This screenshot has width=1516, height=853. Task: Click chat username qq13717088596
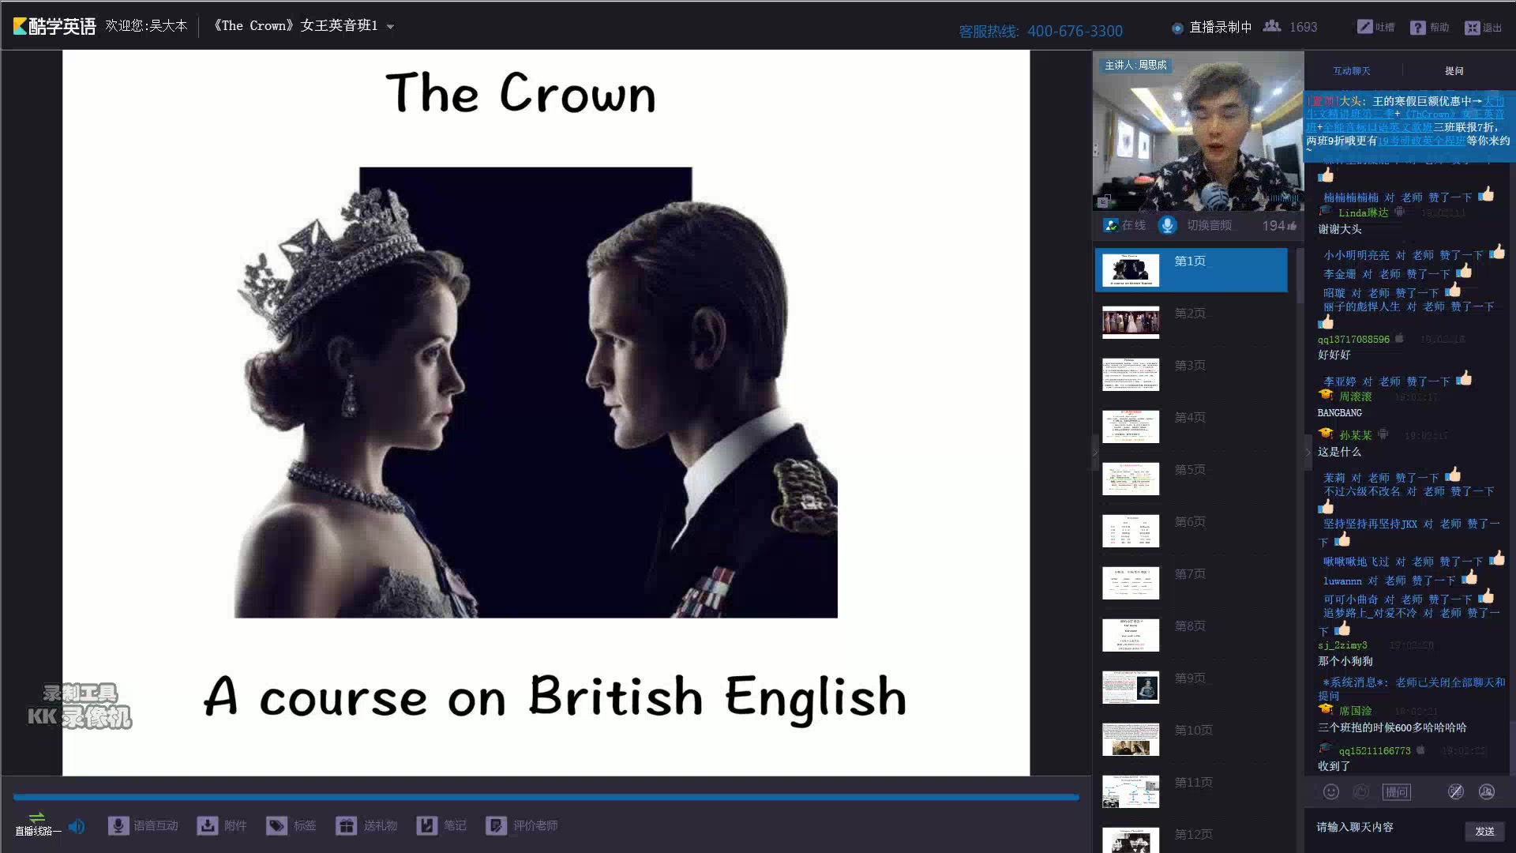[1353, 340]
